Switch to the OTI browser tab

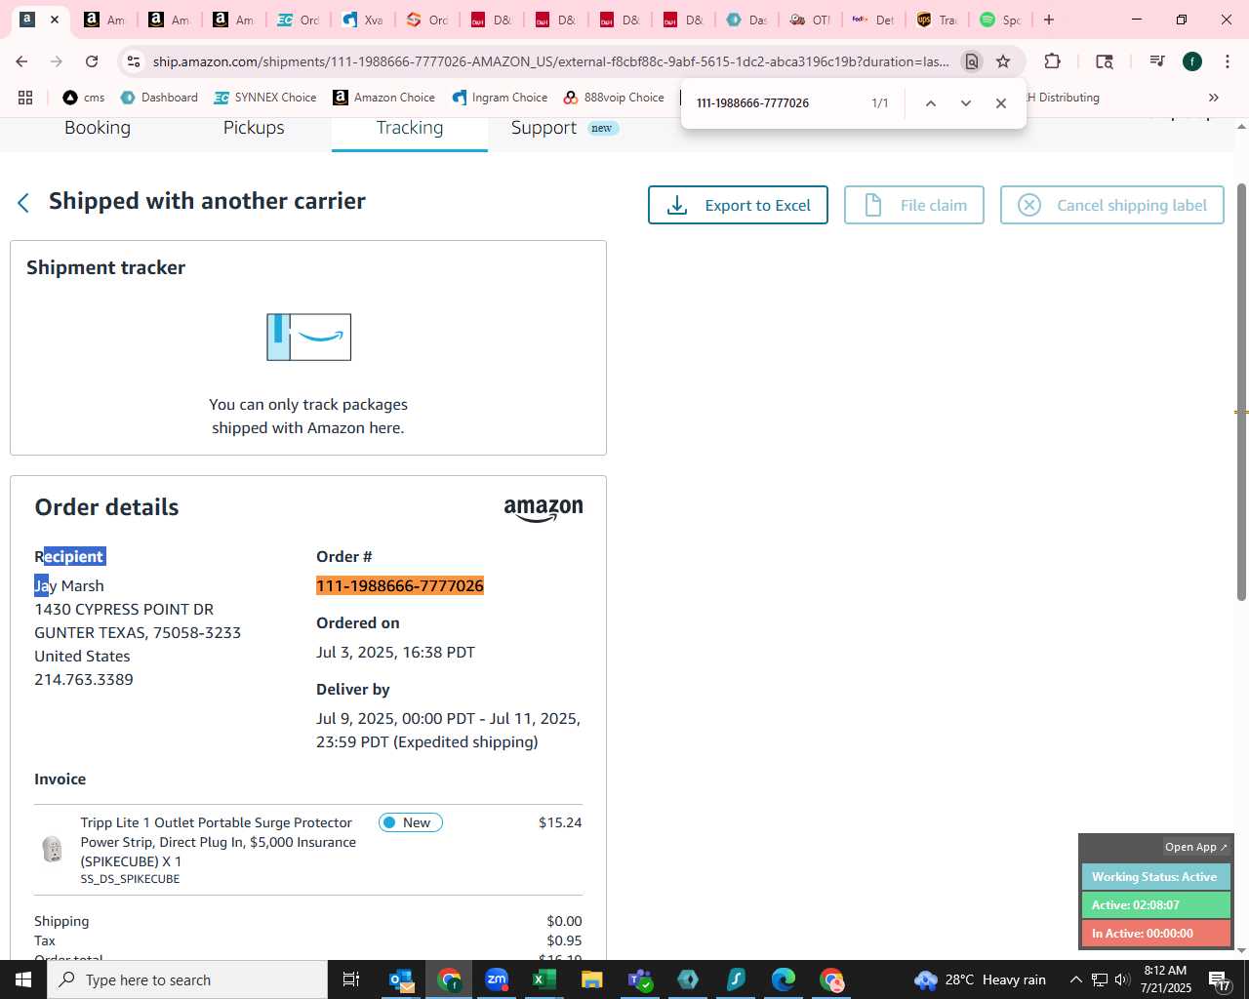click(x=811, y=20)
